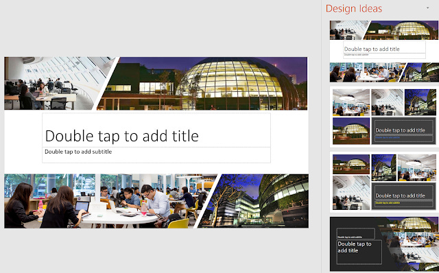Click the 'Design Ideas' pane heading
Viewport: 439px width, 273px height.
click(354, 8)
